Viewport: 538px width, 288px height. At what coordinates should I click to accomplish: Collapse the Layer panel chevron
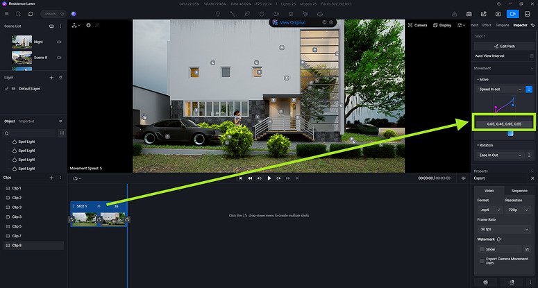tap(60, 78)
